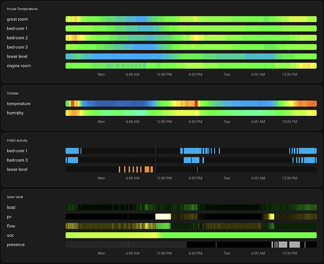
Task: Select lower level label in HVAC Activity
Action: point(17,169)
